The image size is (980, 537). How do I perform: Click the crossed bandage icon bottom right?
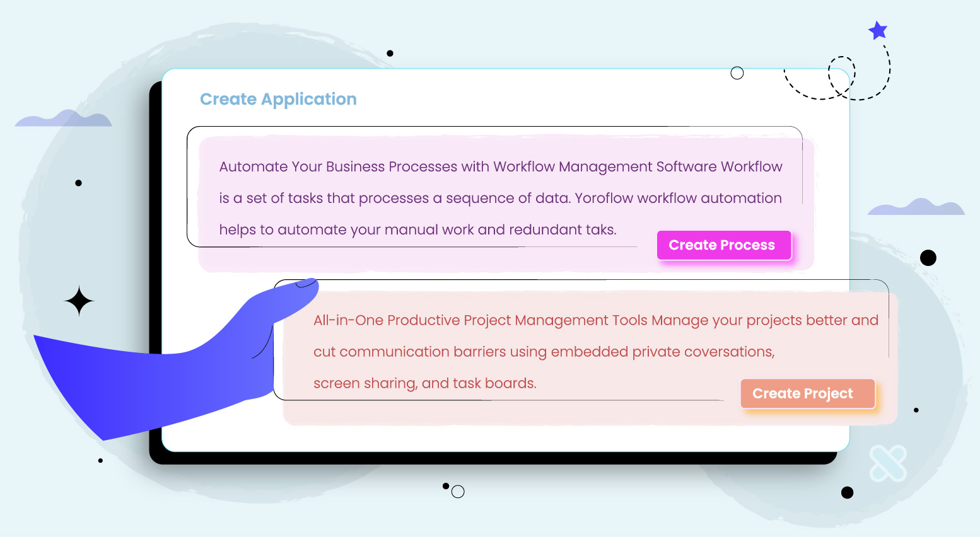point(889,462)
